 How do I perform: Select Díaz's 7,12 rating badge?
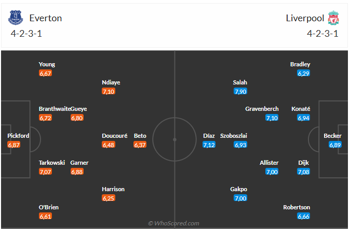tap(209, 145)
